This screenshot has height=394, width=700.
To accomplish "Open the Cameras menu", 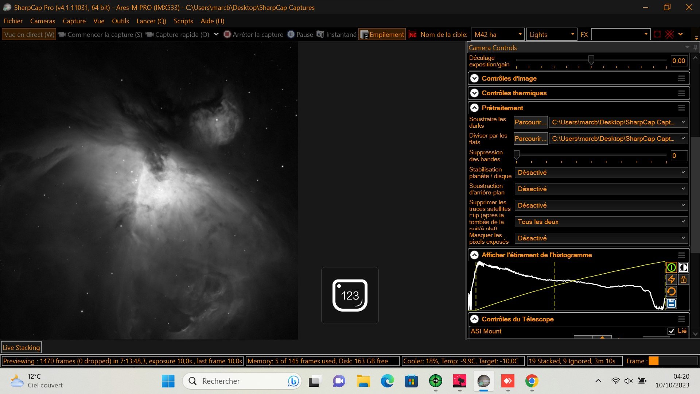I will [x=43, y=21].
